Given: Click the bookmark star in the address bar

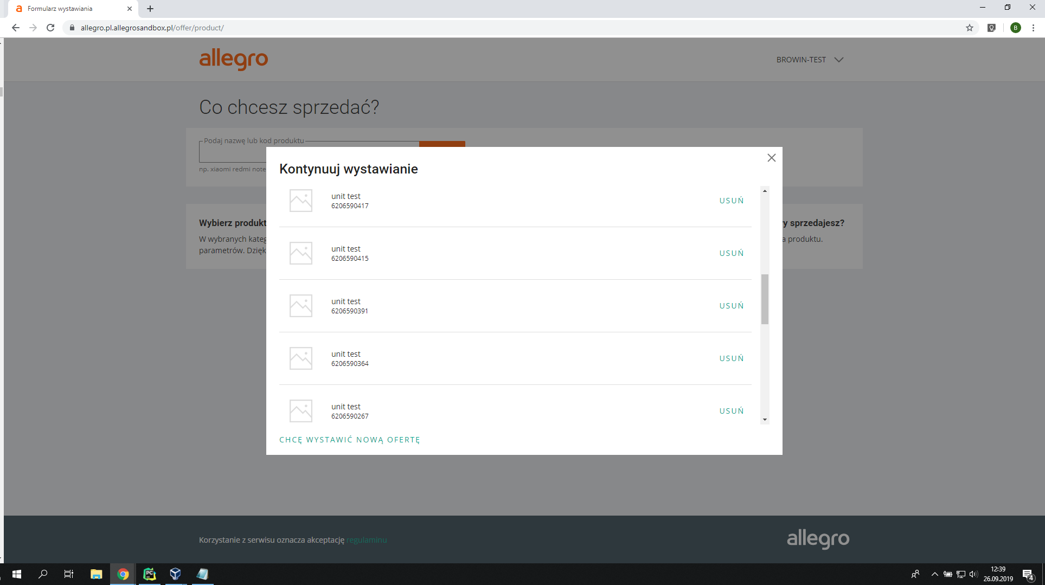Looking at the screenshot, I should [x=970, y=28].
